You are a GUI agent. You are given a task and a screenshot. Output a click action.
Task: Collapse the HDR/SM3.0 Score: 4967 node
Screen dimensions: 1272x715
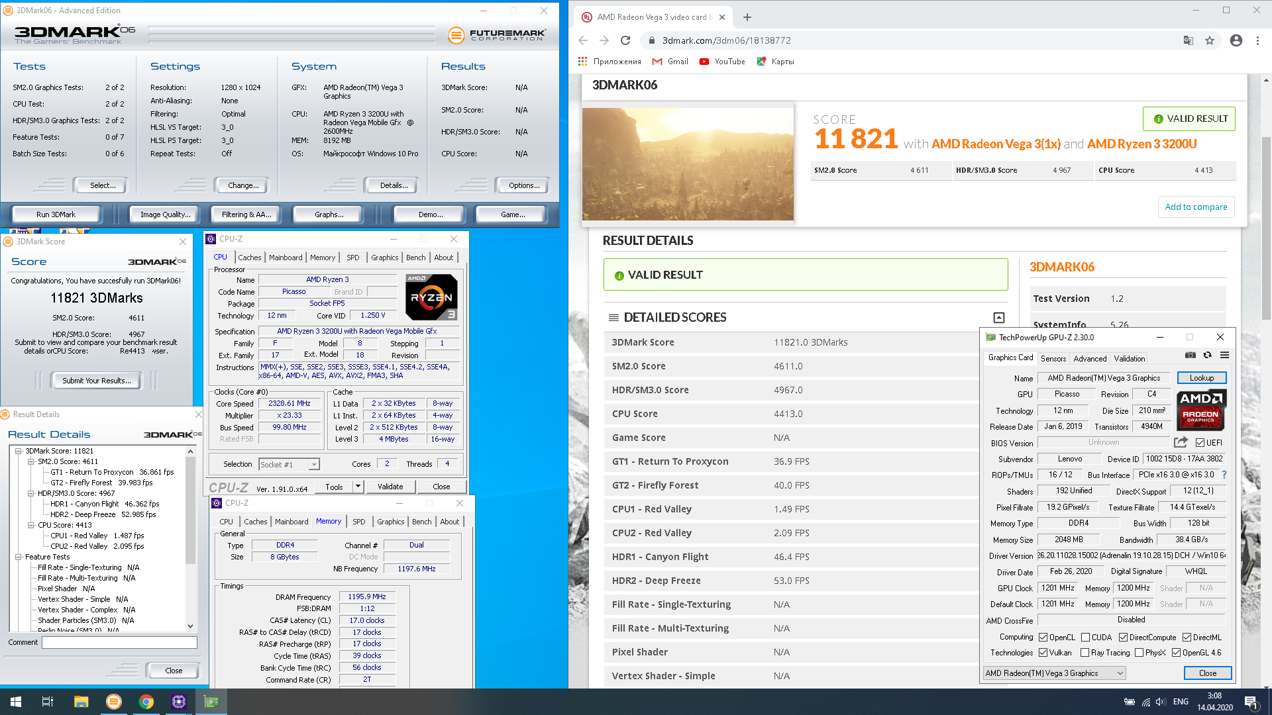click(31, 493)
